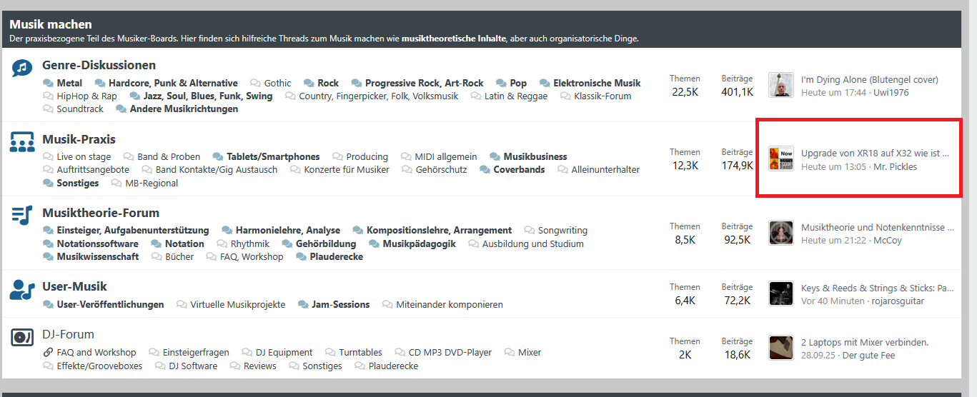Open the Musikpädagogik subforum
Screen dimensions: 977x397
pos(419,243)
